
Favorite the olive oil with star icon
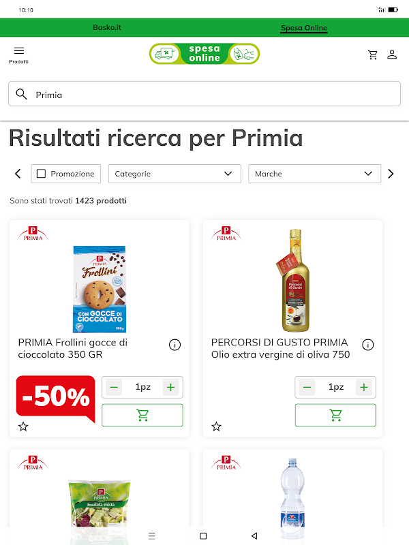pos(216,426)
